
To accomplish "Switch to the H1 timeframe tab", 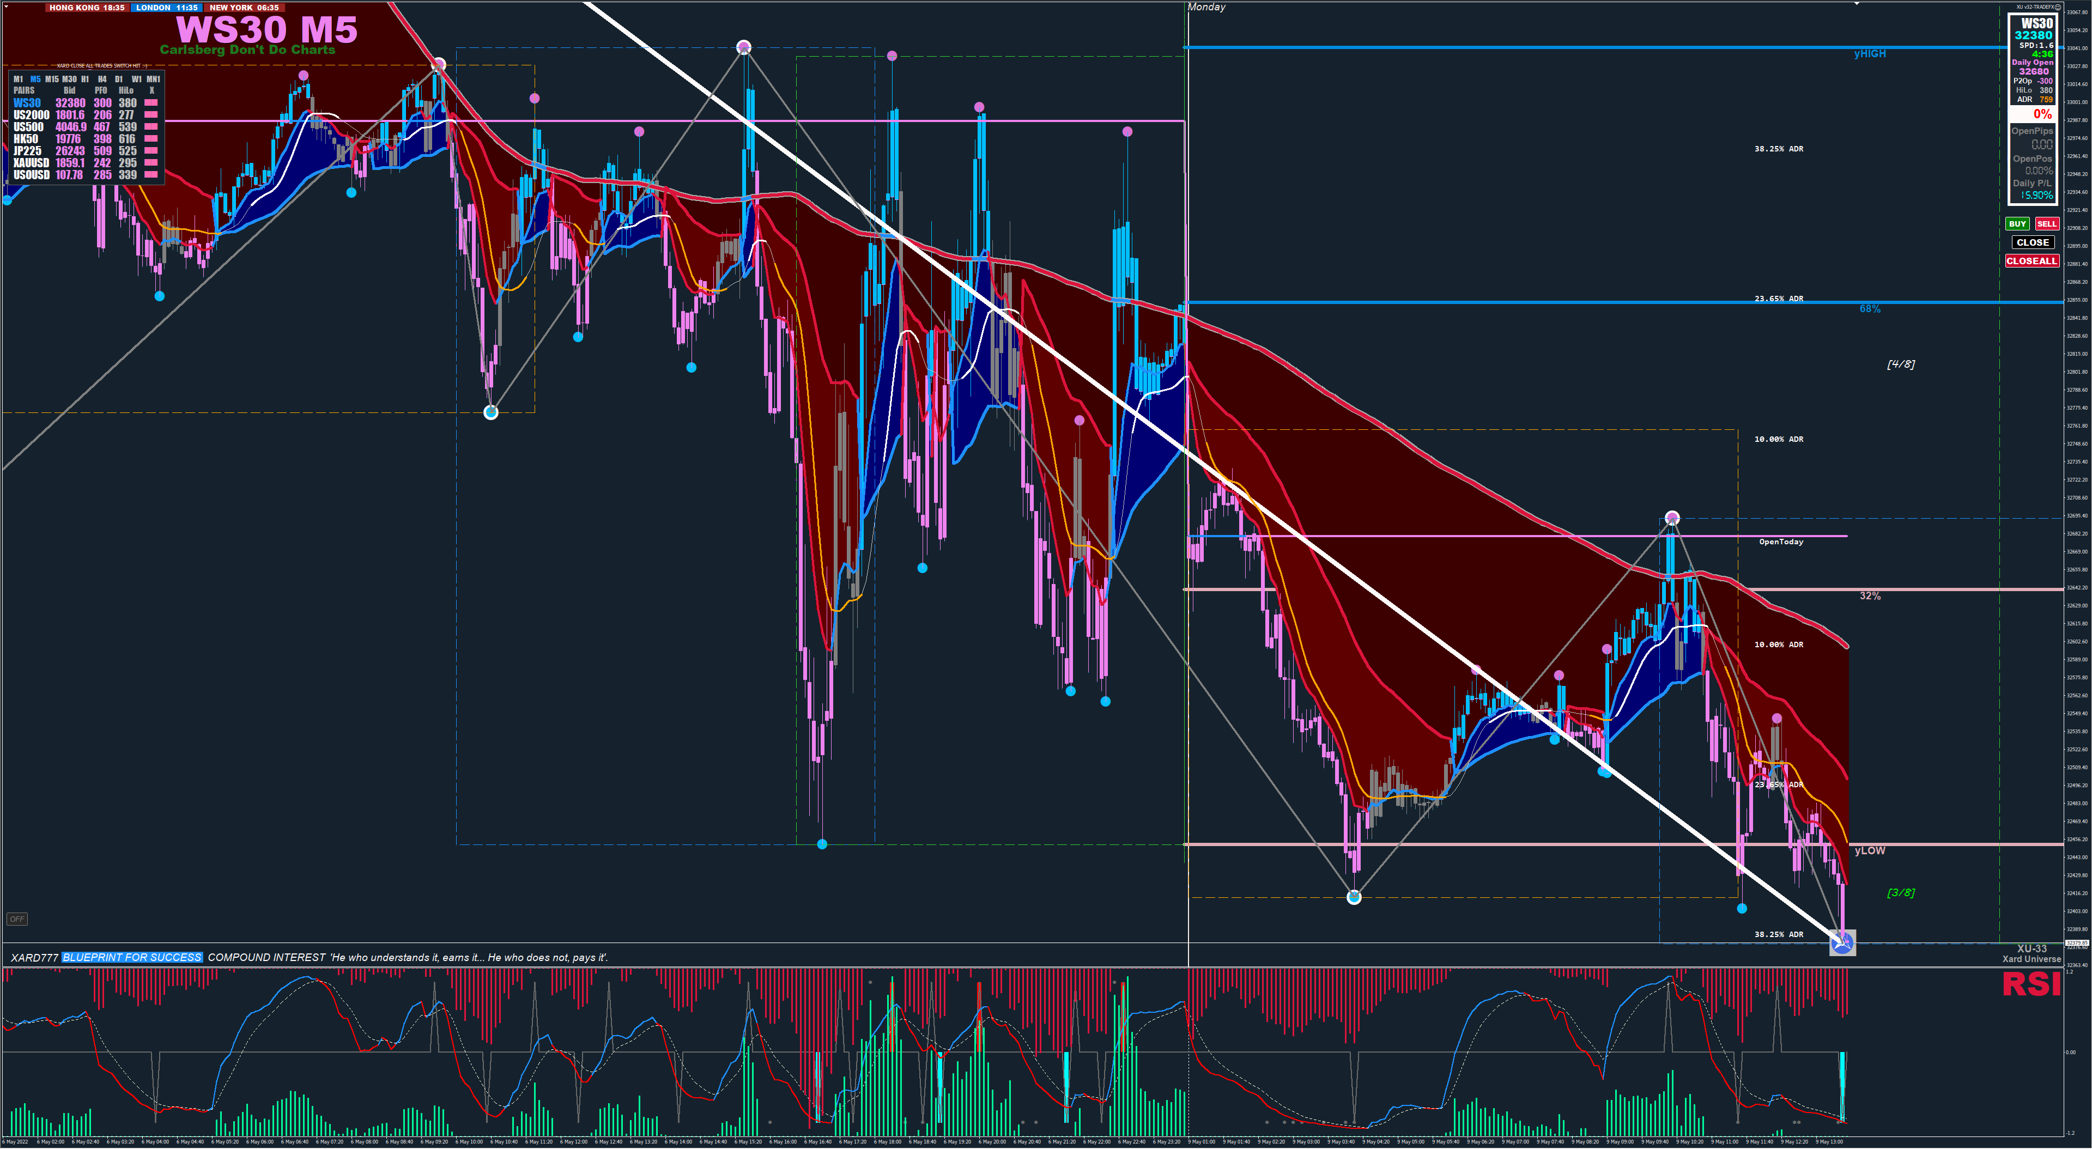I will [x=85, y=80].
